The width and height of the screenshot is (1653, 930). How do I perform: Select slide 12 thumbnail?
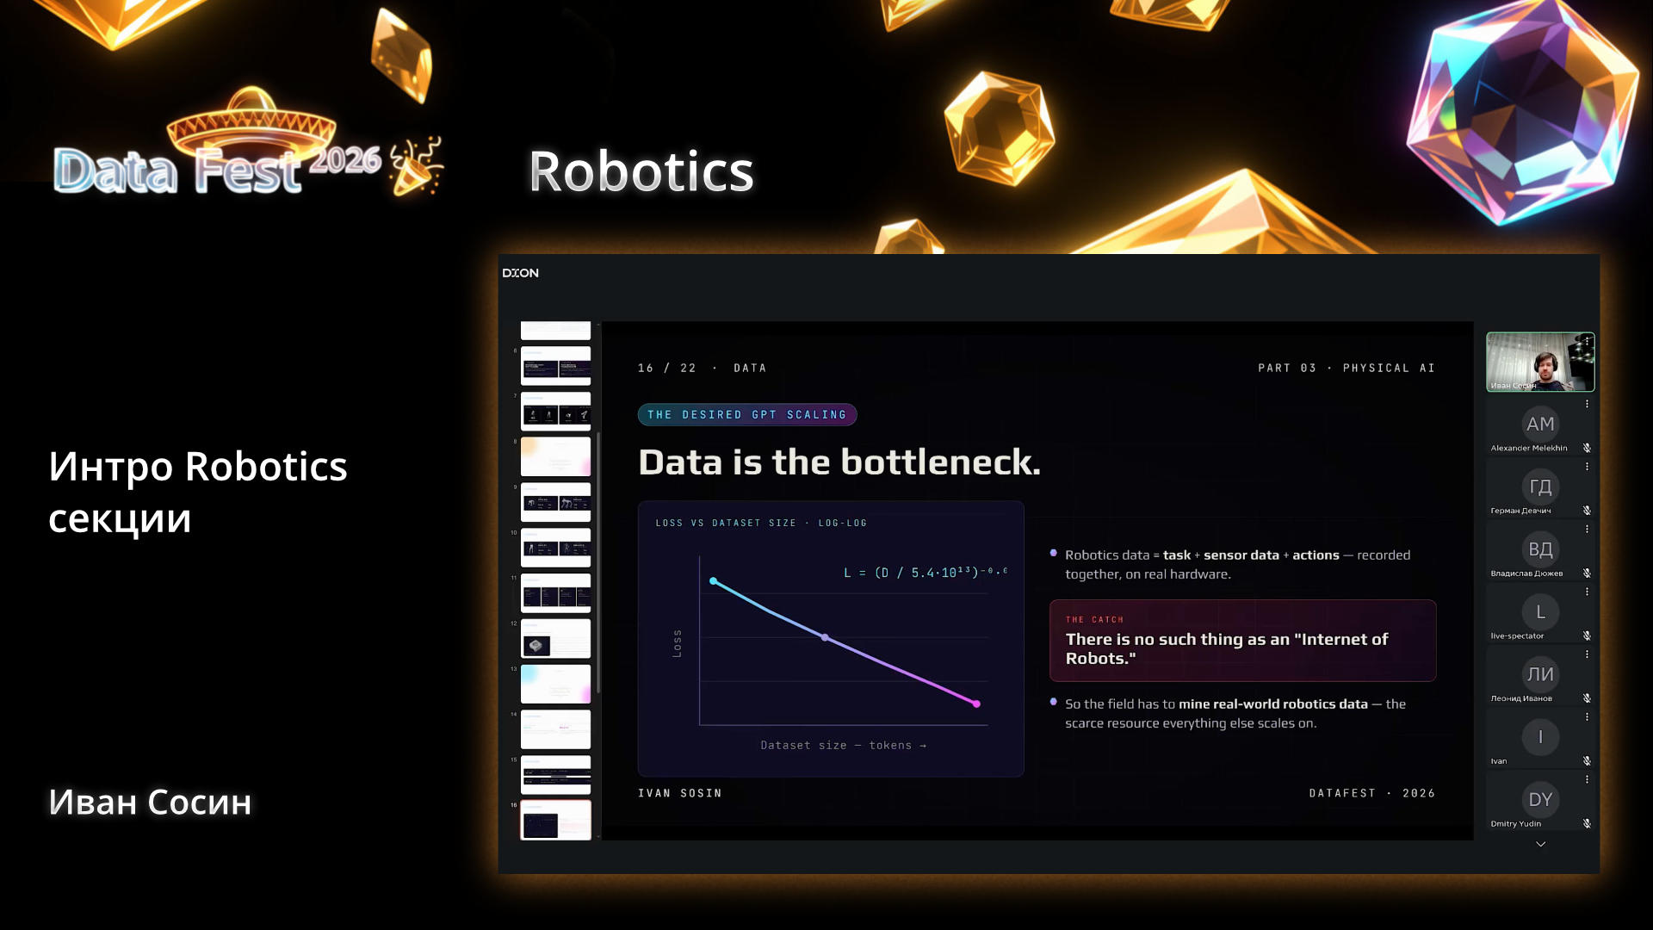click(x=555, y=639)
